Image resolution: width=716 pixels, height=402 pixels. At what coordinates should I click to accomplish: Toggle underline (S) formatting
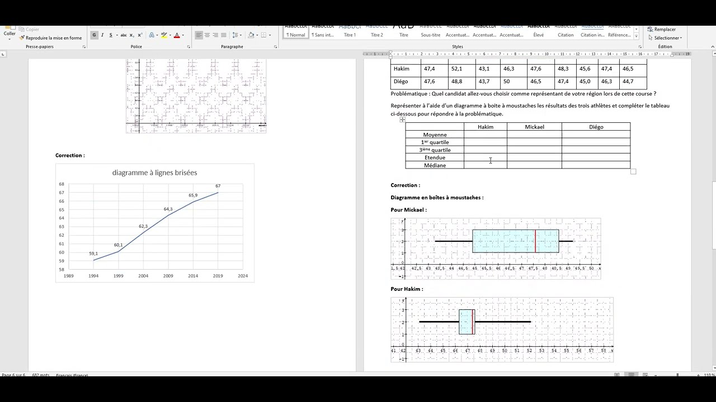click(111, 35)
